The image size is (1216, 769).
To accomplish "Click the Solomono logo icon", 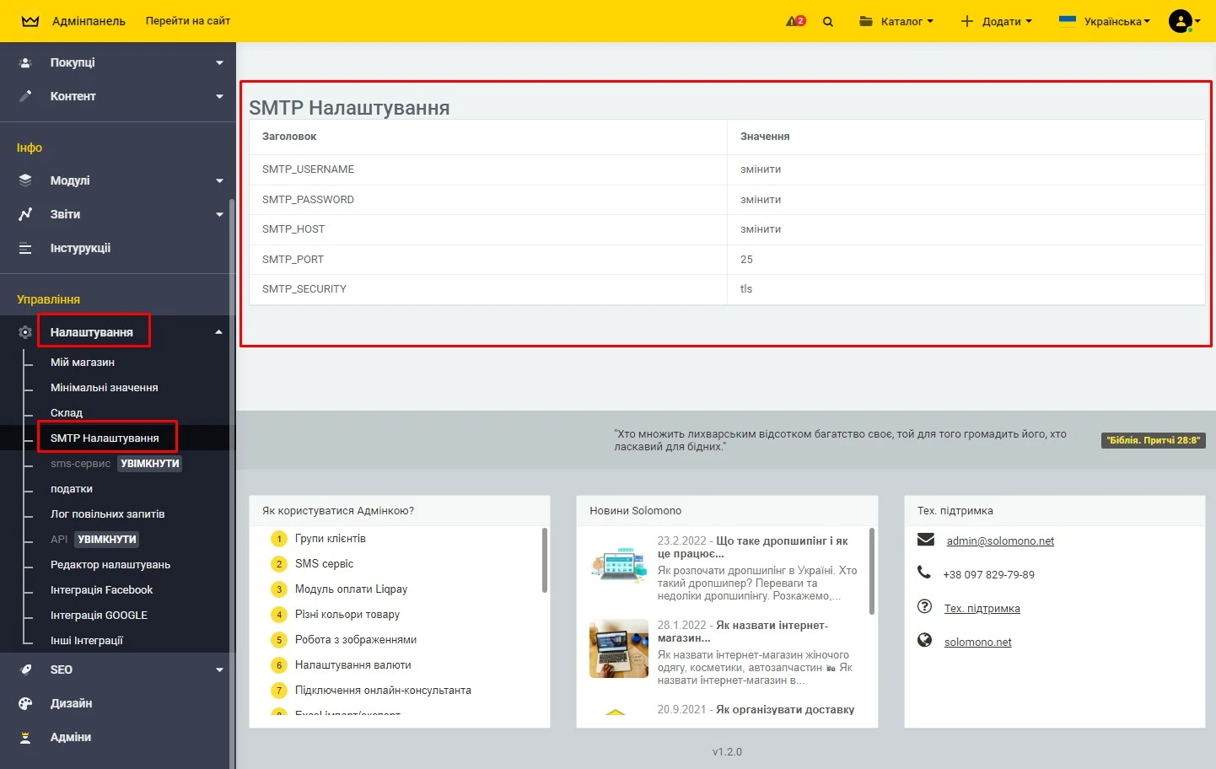I will point(30,20).
